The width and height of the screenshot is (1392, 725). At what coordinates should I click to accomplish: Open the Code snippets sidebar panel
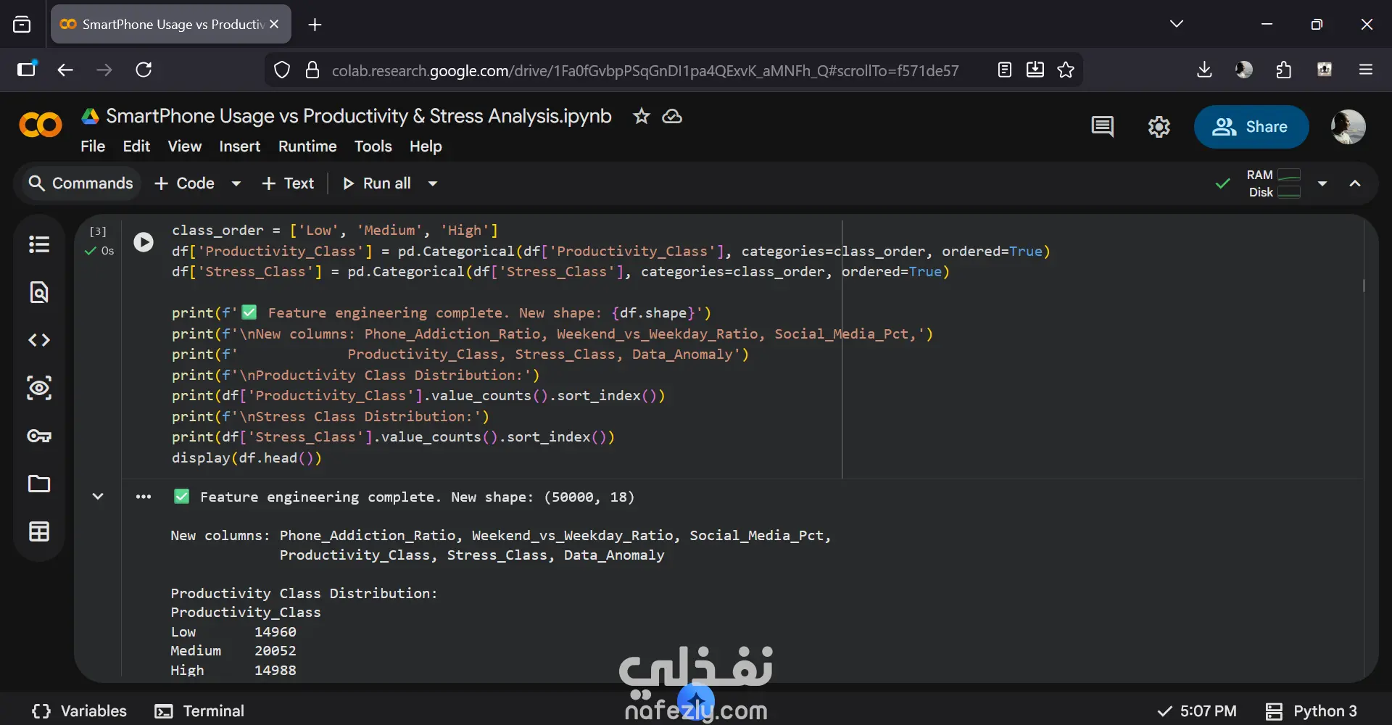click(x=39, y=340)
